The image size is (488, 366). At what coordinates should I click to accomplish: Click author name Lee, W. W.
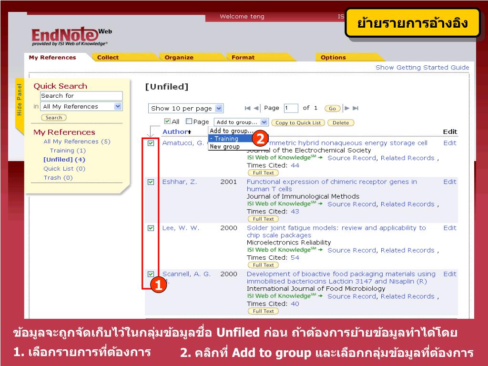pyautogui.click(x=181, y=228)
